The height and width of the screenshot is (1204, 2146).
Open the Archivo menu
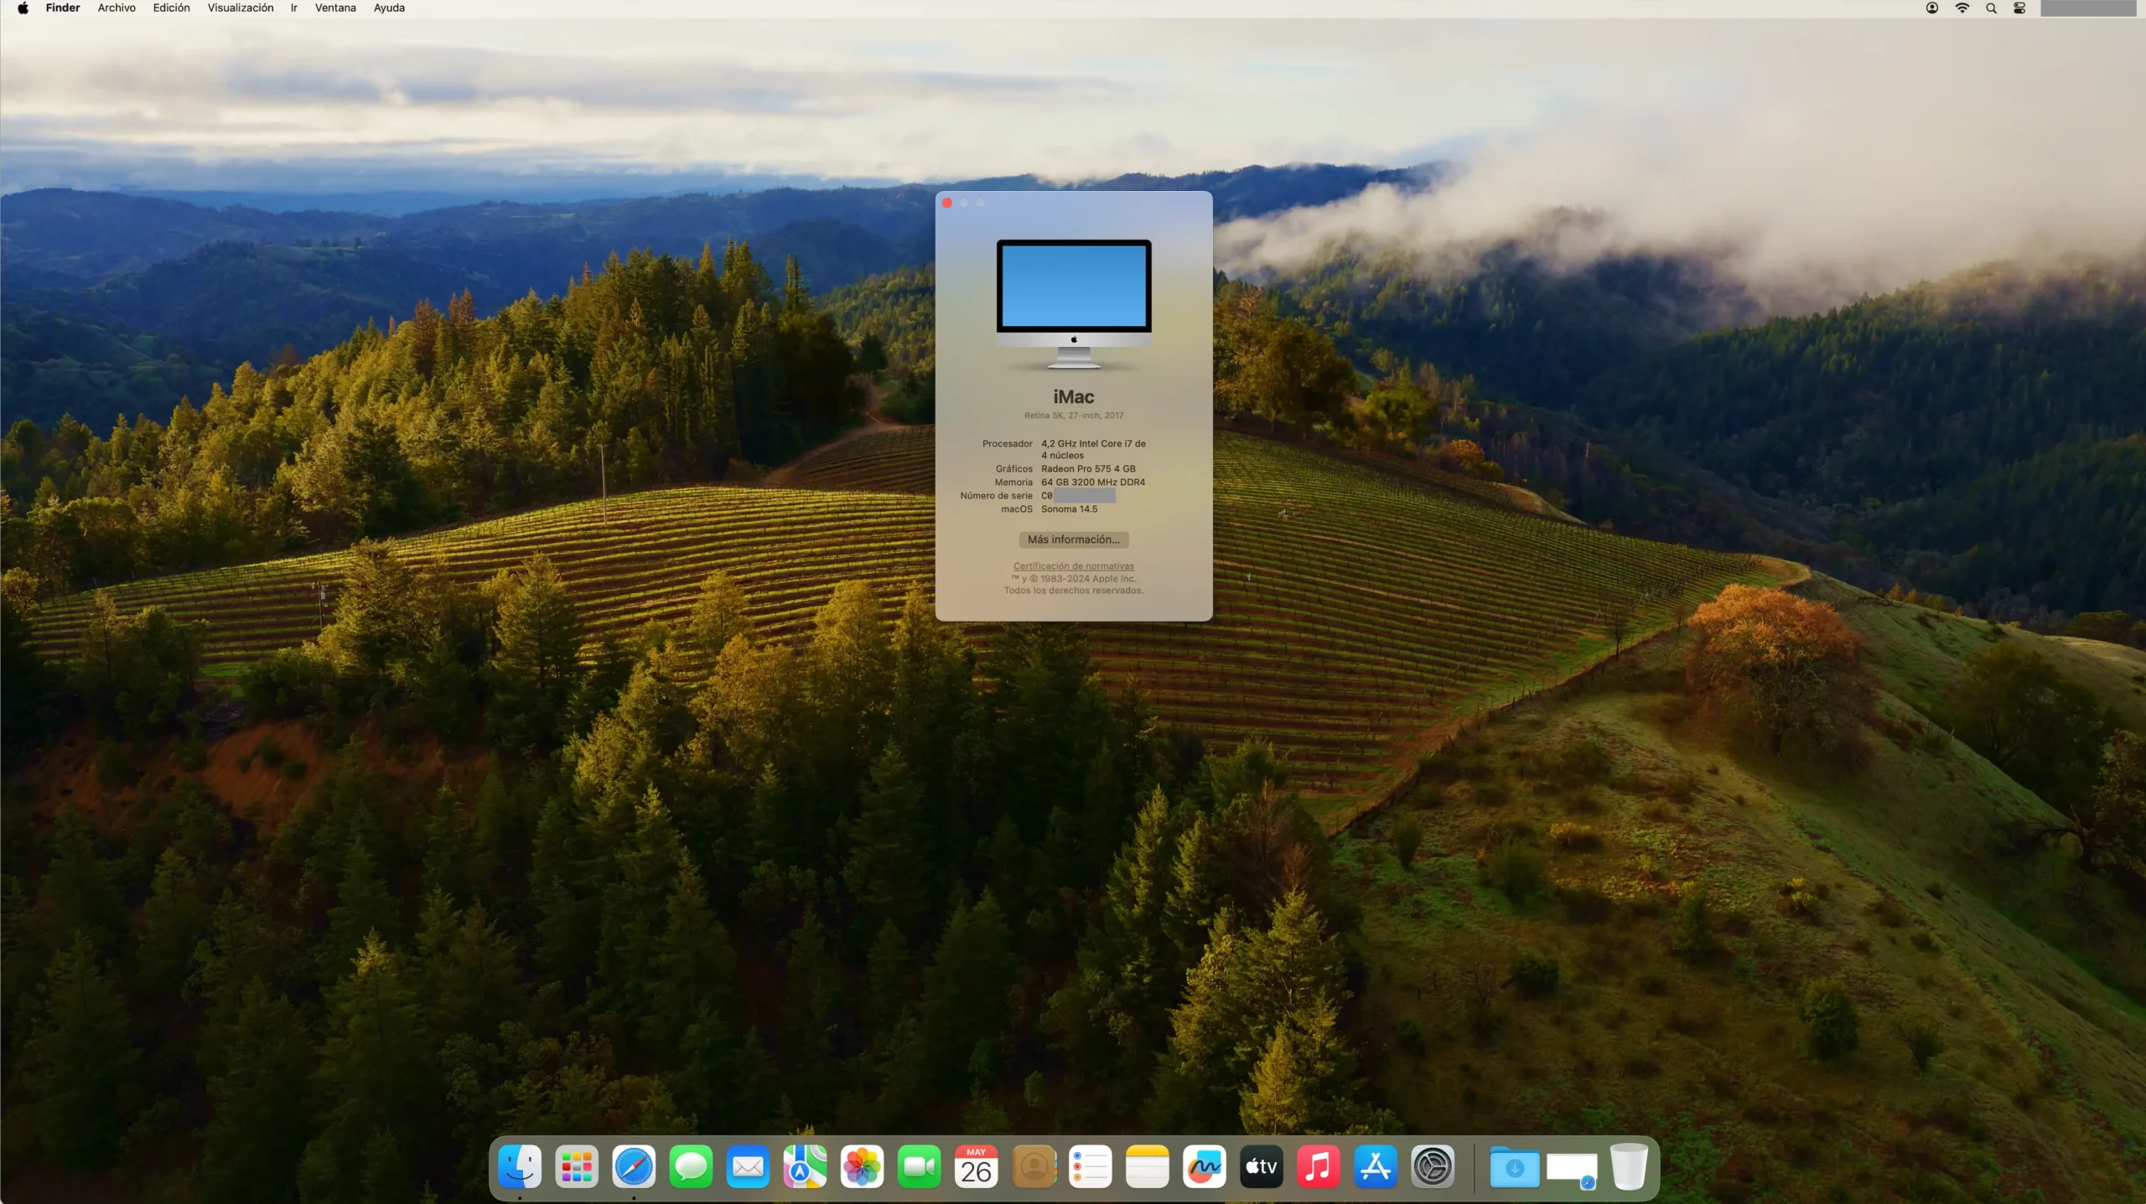pyautogui.click(x=117, y=8)
